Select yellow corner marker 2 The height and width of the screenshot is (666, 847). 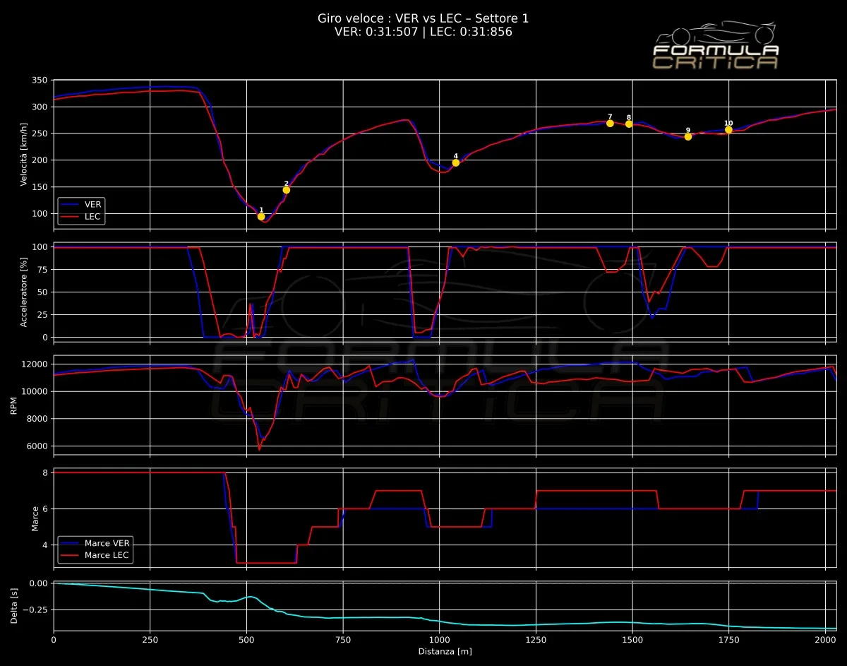click(x=287, y=189)
